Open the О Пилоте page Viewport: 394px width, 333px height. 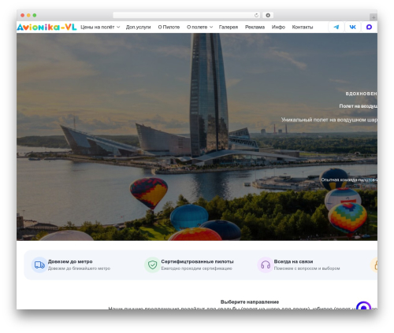169,27
